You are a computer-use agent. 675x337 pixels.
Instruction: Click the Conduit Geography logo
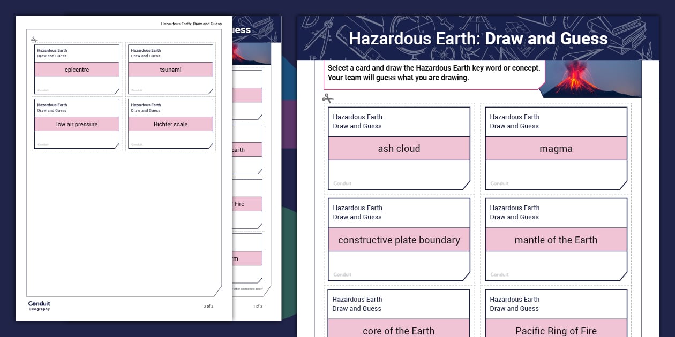(40, 306)
